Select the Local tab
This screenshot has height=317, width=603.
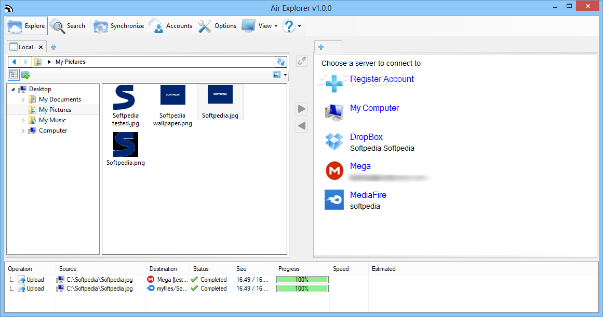pos(22,47)
